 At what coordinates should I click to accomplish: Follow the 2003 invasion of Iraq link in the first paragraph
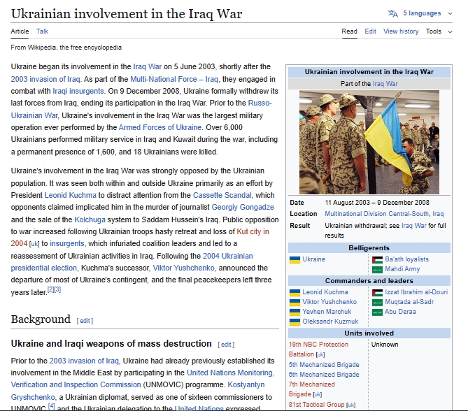point(45,79)
